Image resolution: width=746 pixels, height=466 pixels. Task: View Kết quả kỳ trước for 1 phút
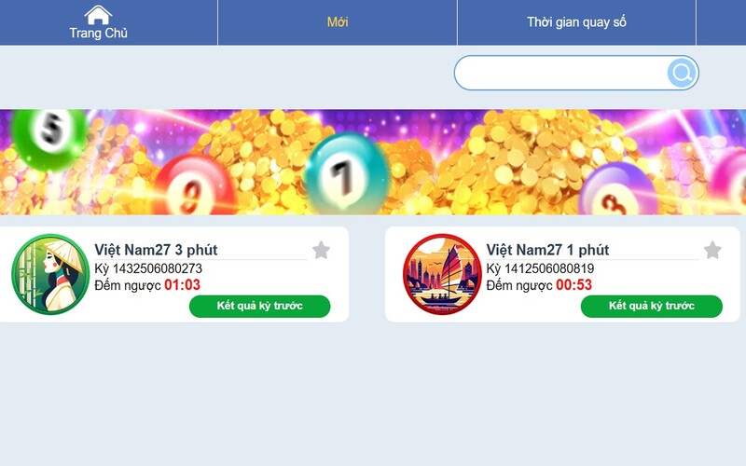651,306
